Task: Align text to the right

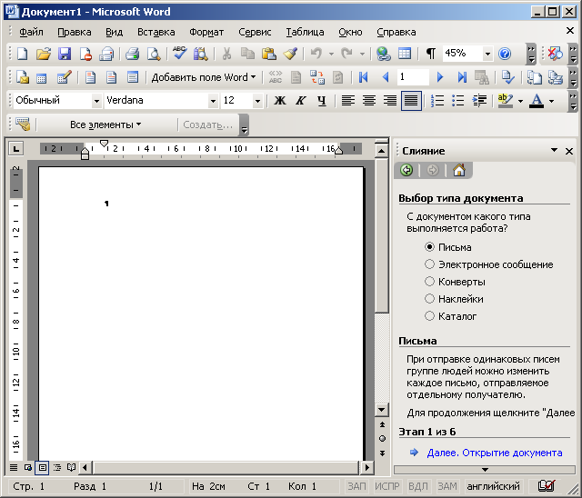Action: (x=390, y=101)
